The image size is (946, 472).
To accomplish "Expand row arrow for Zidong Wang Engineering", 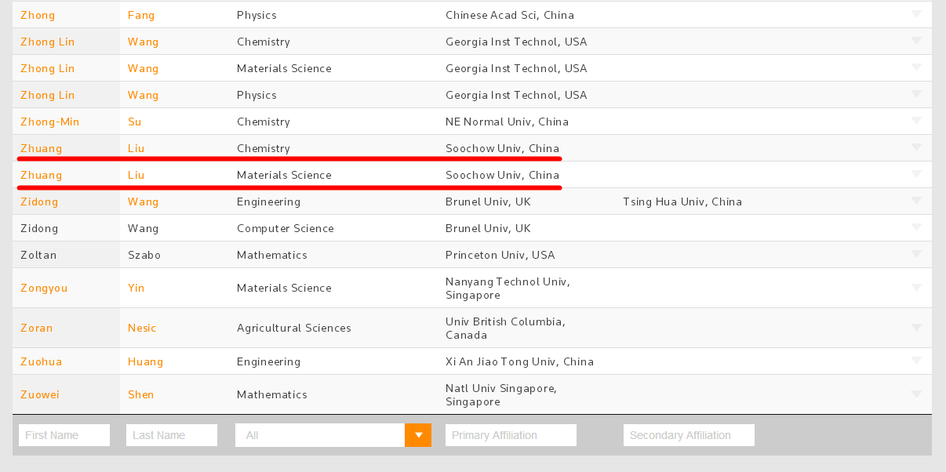I will [x=916, y=201].
